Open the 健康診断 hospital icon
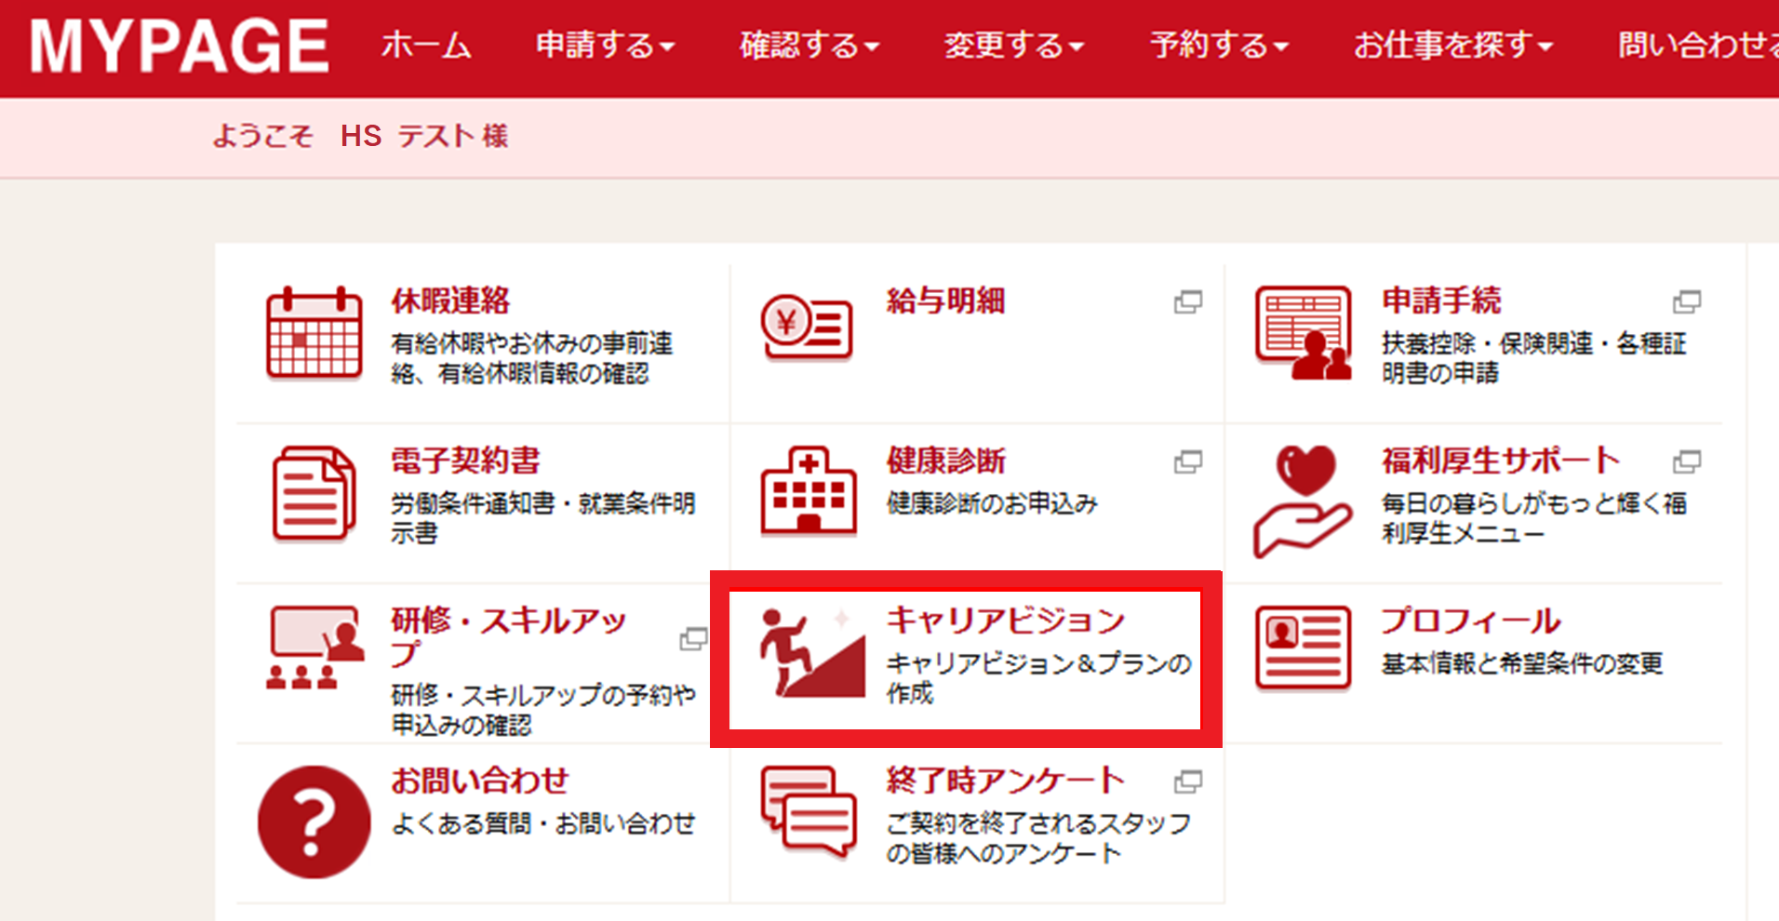Screen dimensions: 1779x921 point(808,491)
